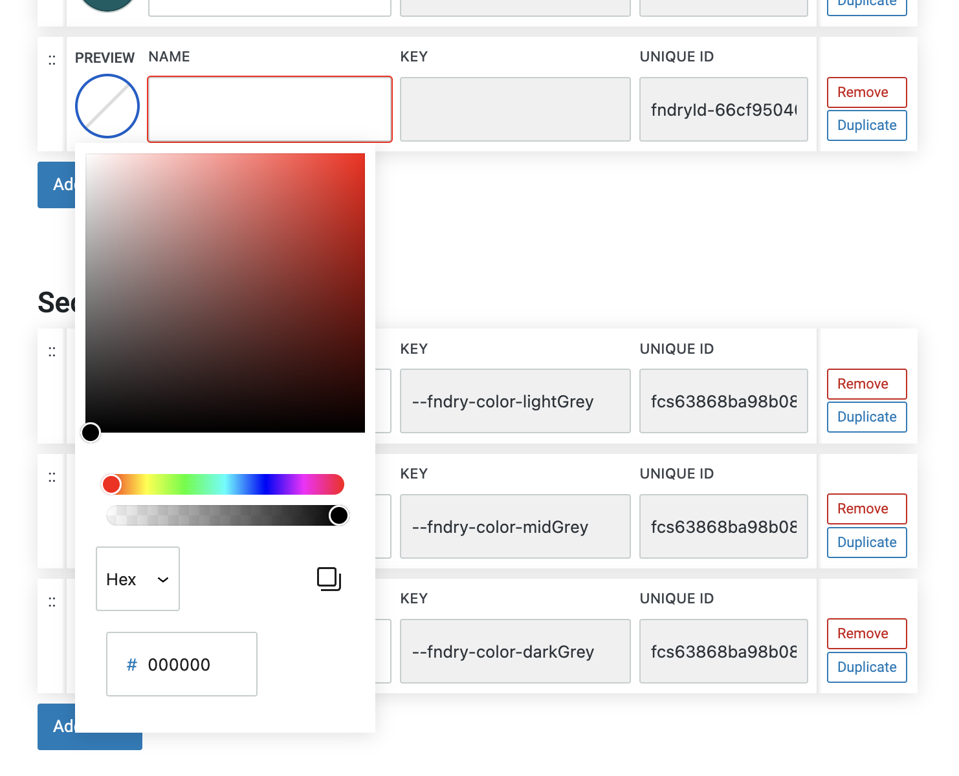Click the empty Name input field

pyautogui.click(x=270, y=109)
